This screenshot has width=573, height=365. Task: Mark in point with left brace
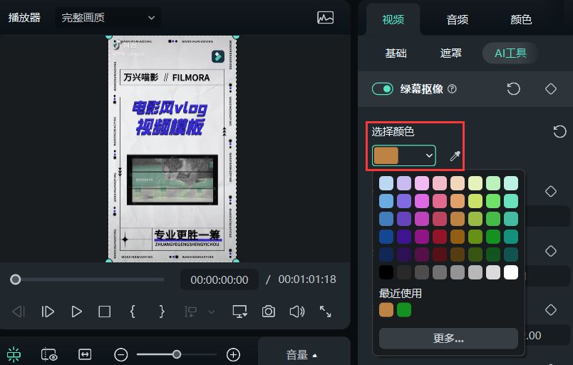(x=133, y=312)
